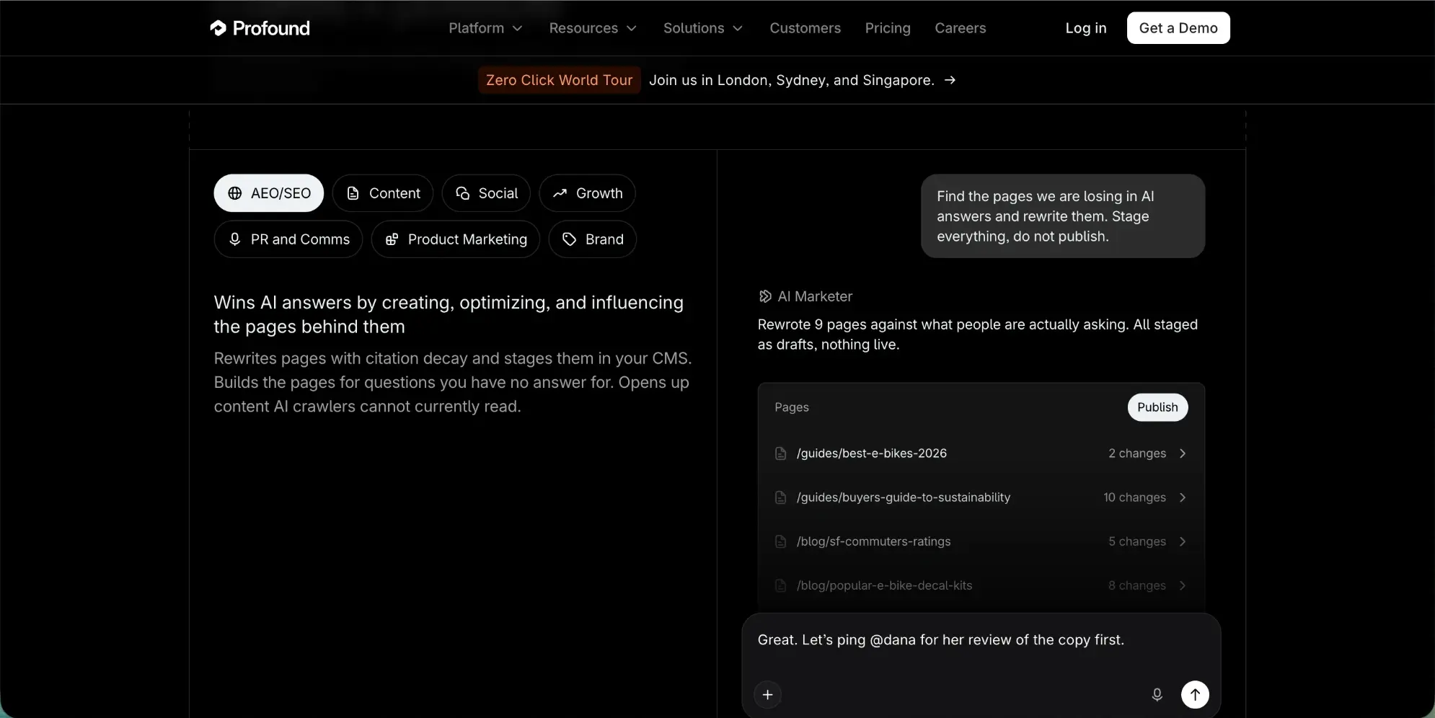
Task: Click the London, Sydney, and Singapore announcement text
Action: (x=791, y=80)
